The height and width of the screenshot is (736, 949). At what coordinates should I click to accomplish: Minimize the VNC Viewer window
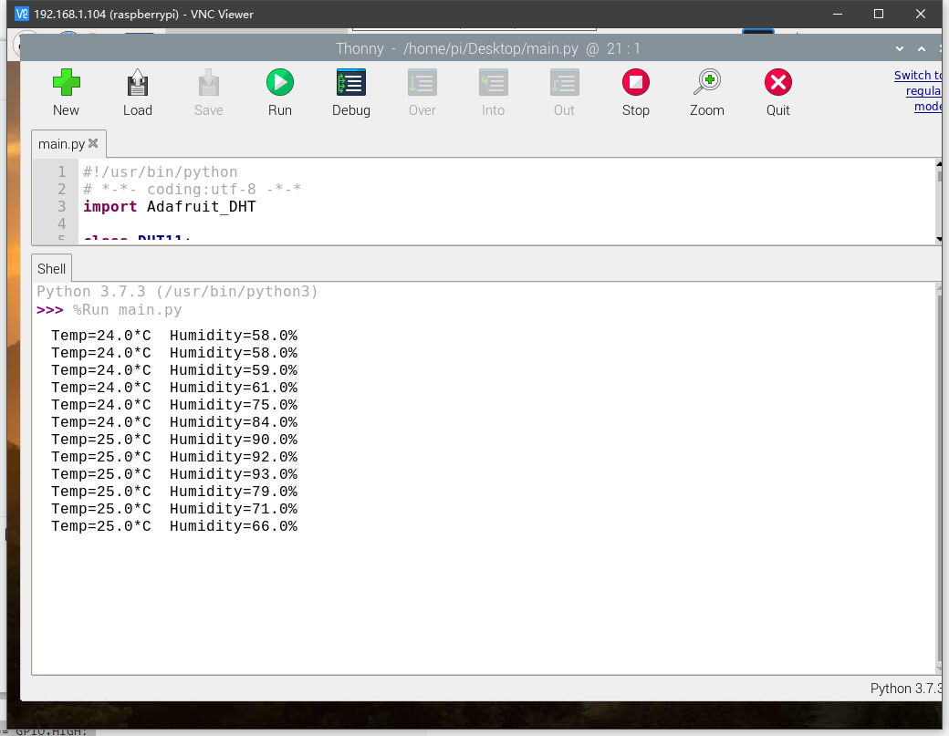tap(838, 14)
